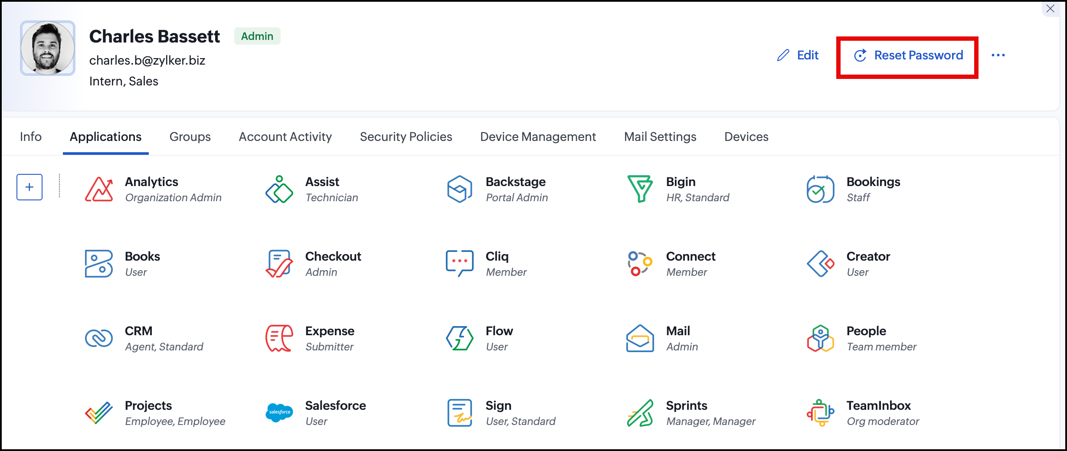Open the Groups tab
Viewport: 1067px width, 451px height.
pos(190,137)
